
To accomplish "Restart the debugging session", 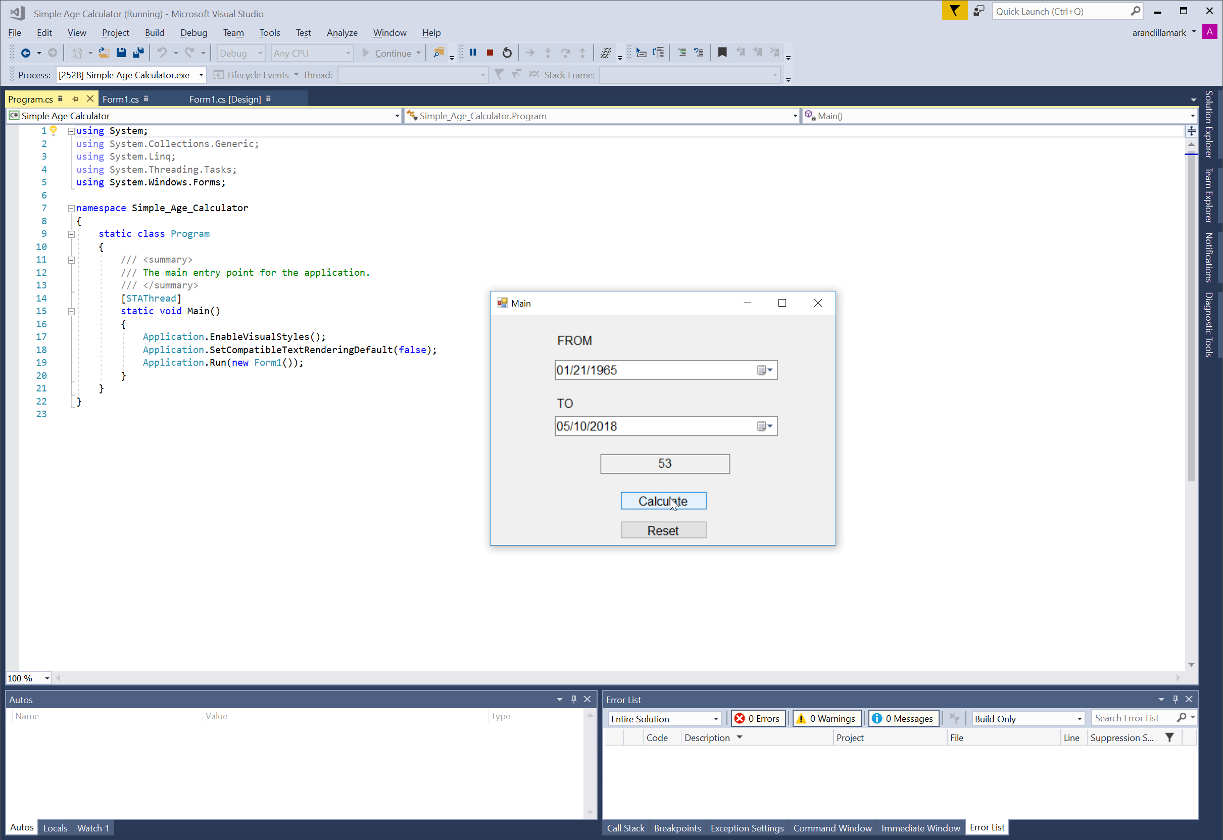I will click(x=507, y=53).
